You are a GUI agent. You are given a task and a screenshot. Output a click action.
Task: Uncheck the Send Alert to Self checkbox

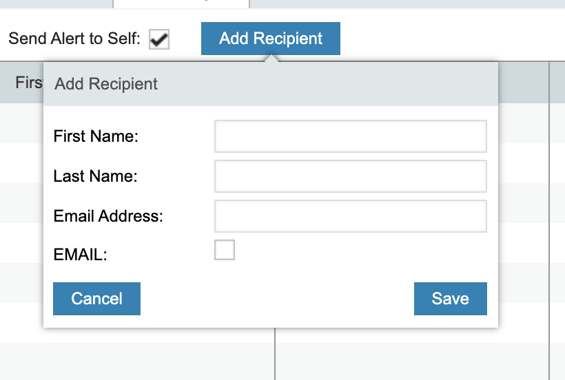159,39
